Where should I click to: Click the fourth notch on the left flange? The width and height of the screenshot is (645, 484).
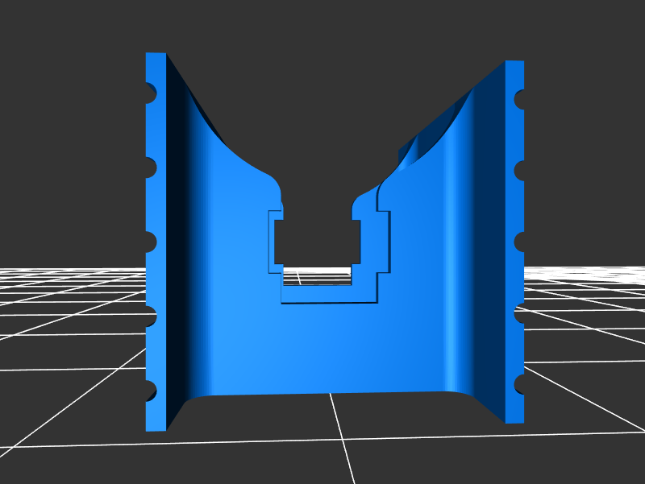(x=150, y=318)
